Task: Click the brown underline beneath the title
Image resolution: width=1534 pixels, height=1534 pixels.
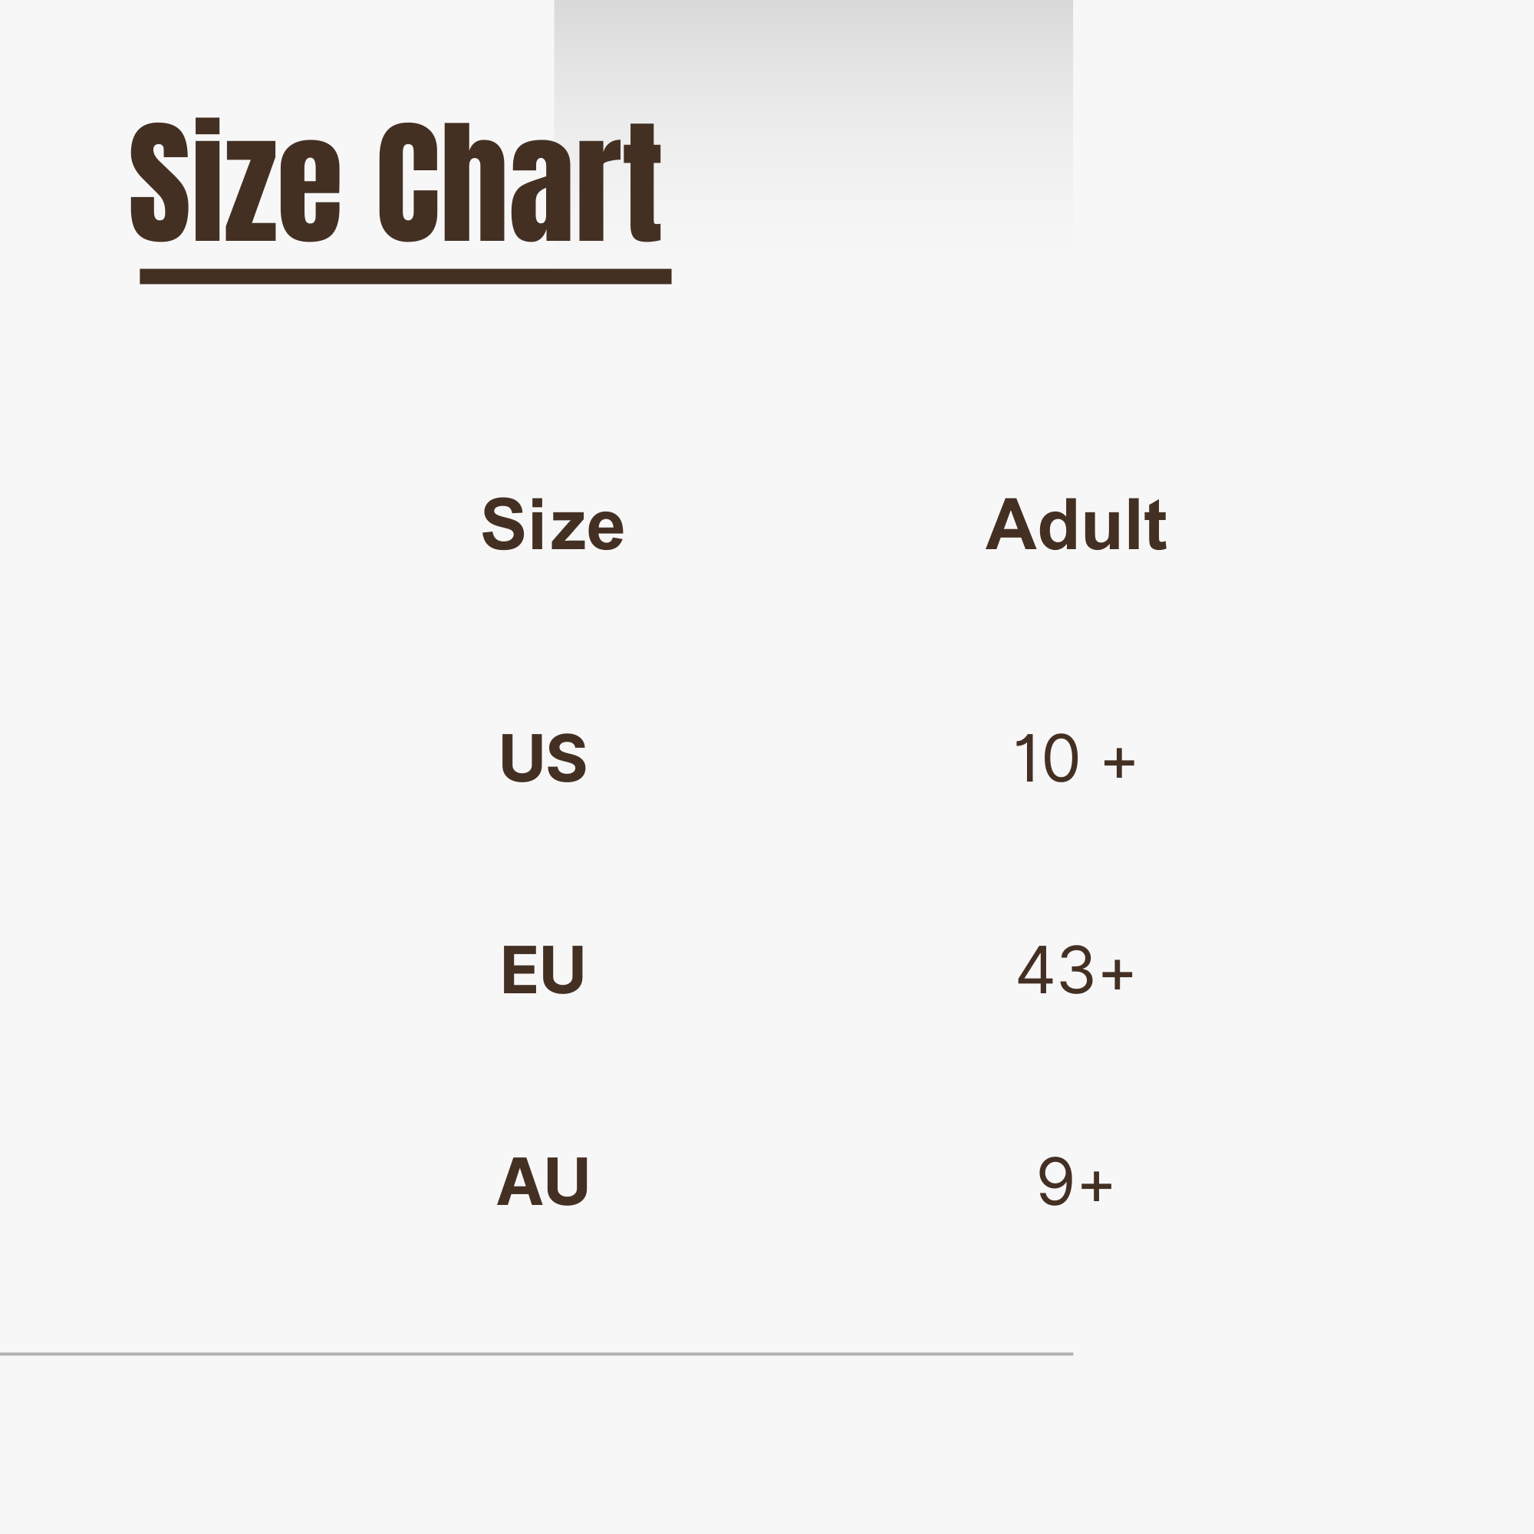Action: point(405,276)
